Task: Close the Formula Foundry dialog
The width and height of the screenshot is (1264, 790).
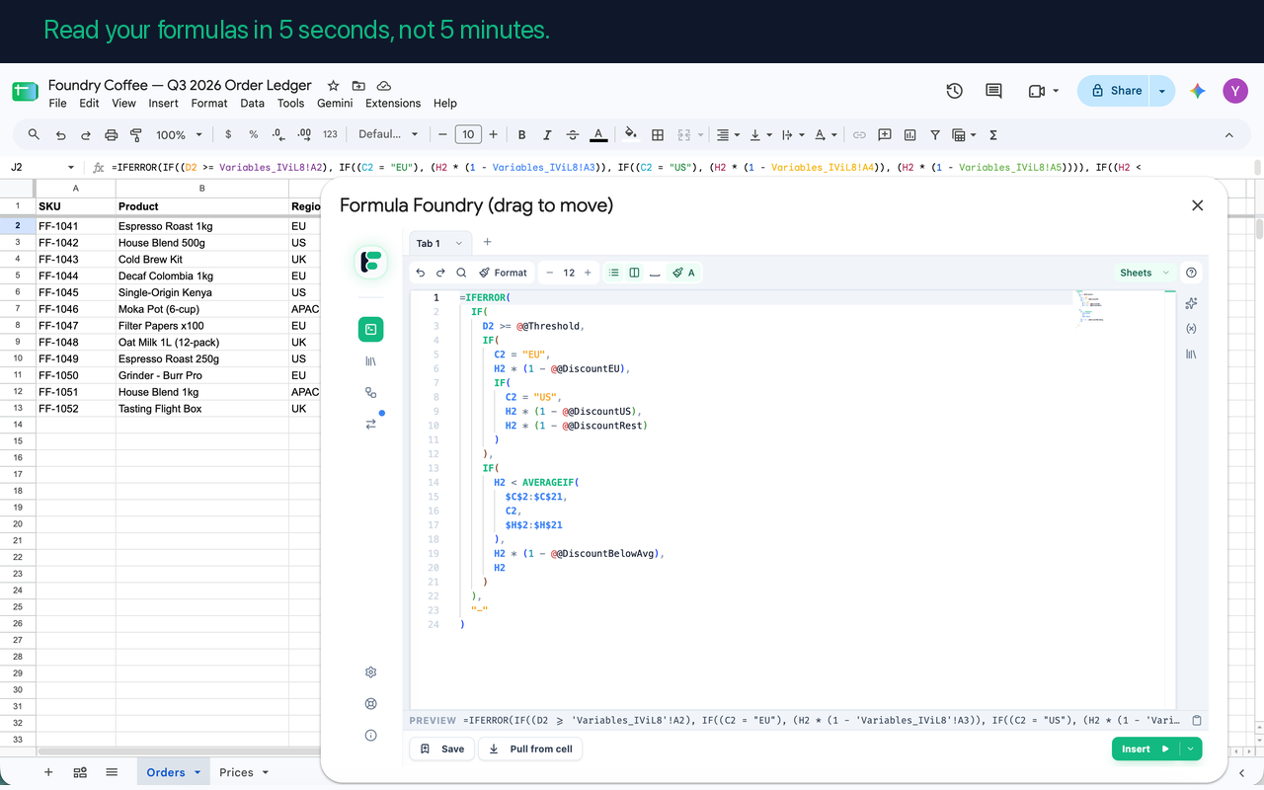Action: pyautogui.click(x=1197, y=205)
